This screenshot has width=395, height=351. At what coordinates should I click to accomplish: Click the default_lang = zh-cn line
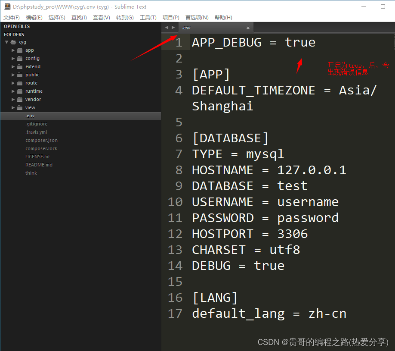click(269, 314)
